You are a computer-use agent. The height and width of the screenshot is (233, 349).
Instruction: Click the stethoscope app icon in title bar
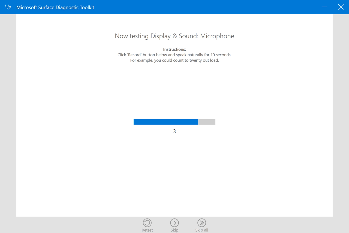coord(8,7)
